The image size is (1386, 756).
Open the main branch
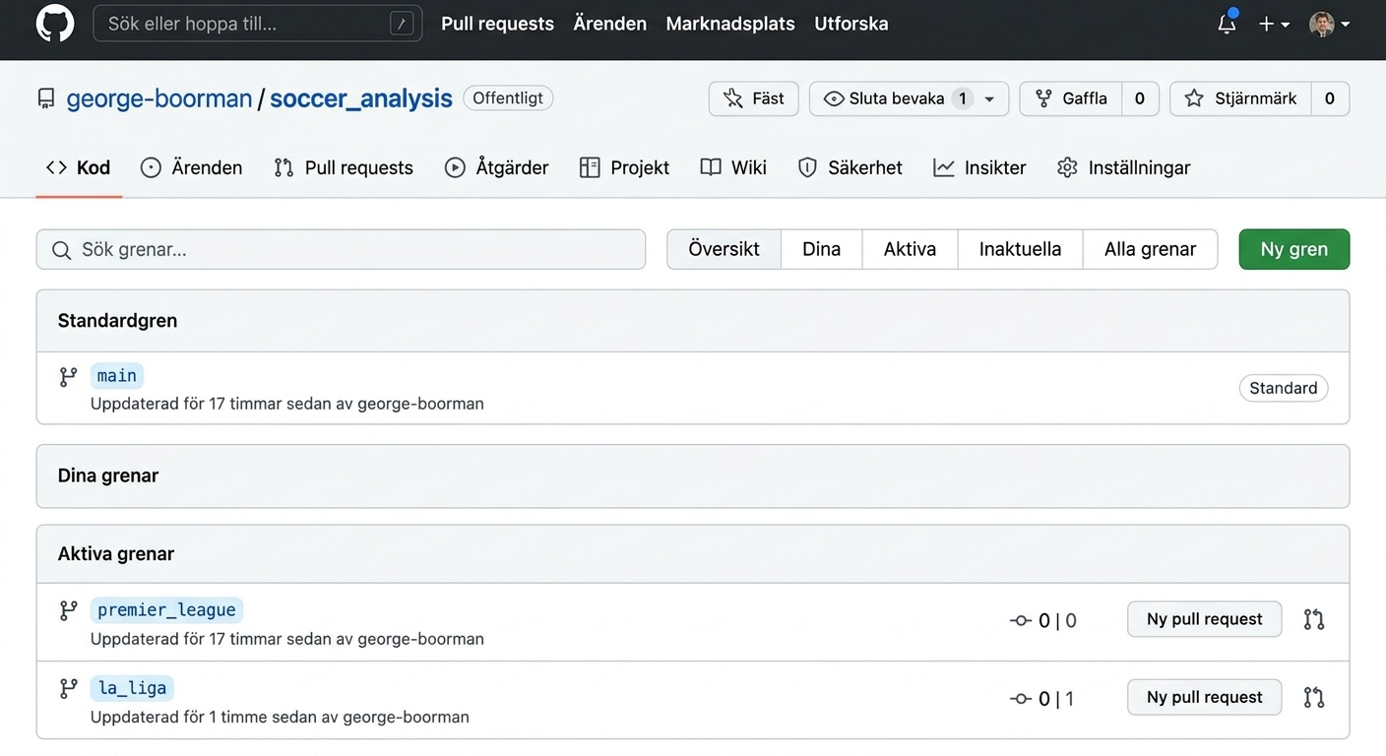point(117,375)
